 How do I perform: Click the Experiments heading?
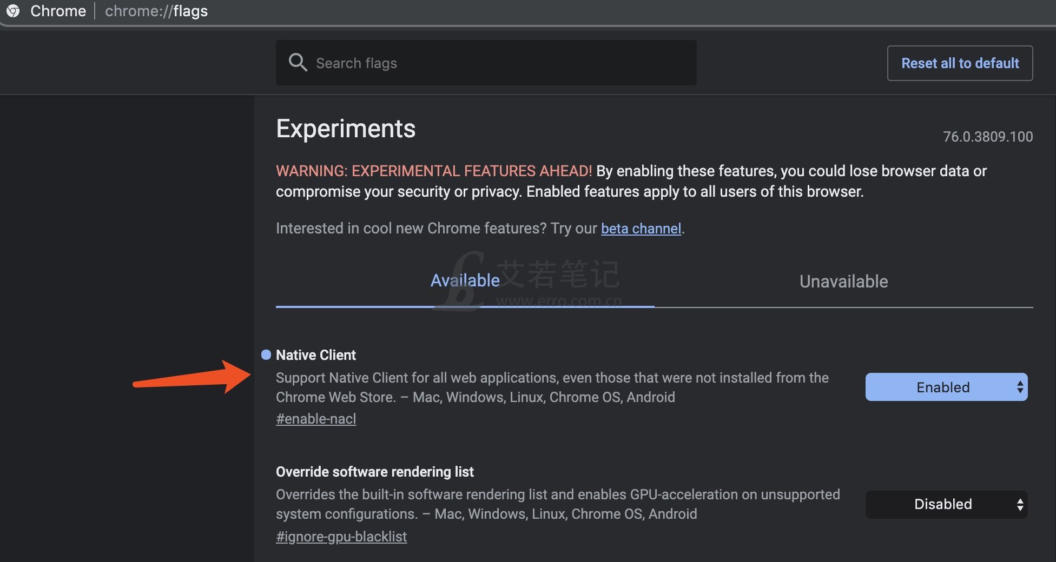pyautogui.click(x=346, y=129)
